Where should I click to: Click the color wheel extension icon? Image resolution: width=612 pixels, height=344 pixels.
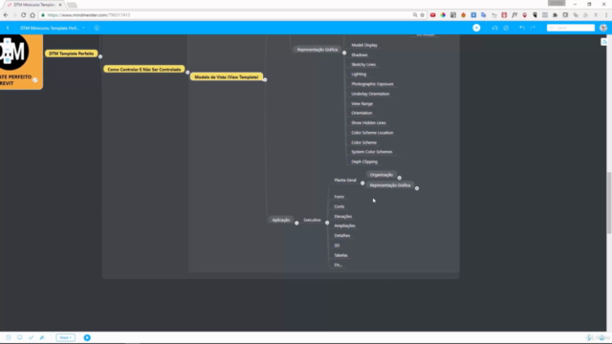click(x=443, y=15)
